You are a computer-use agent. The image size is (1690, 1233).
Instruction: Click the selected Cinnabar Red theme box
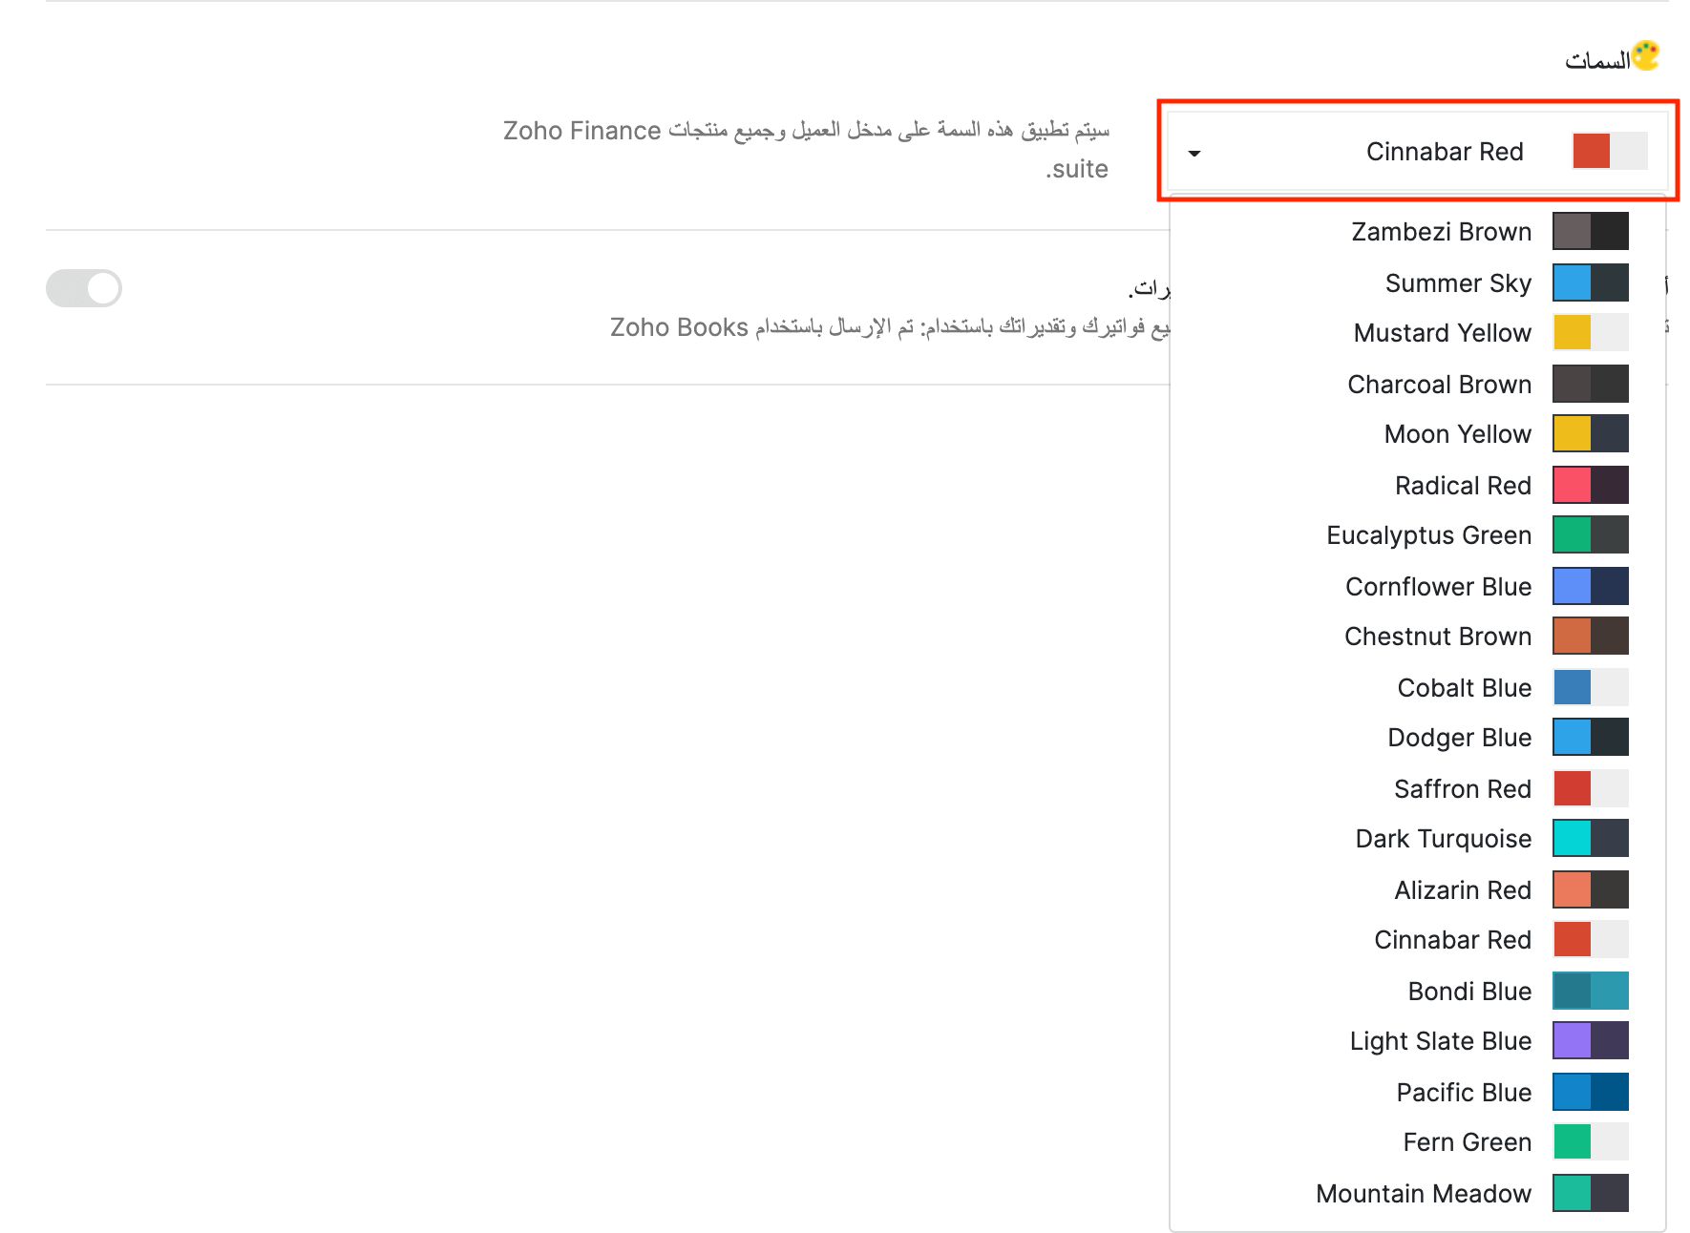click(1417, 152)
